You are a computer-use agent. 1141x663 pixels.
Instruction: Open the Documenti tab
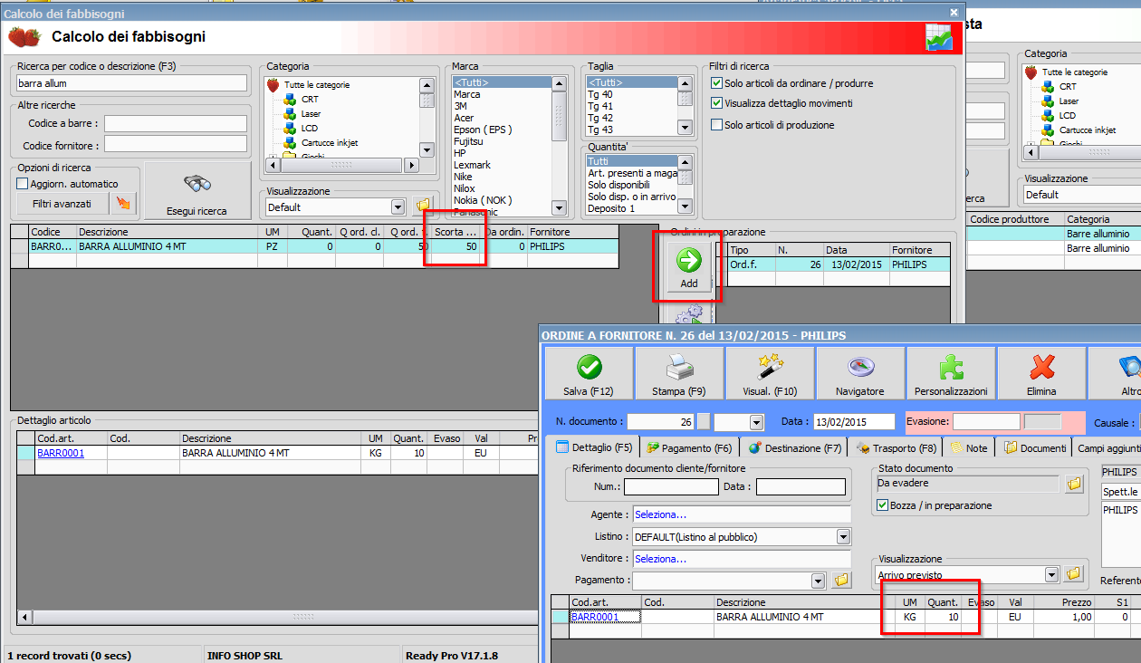pos(1035,447)
